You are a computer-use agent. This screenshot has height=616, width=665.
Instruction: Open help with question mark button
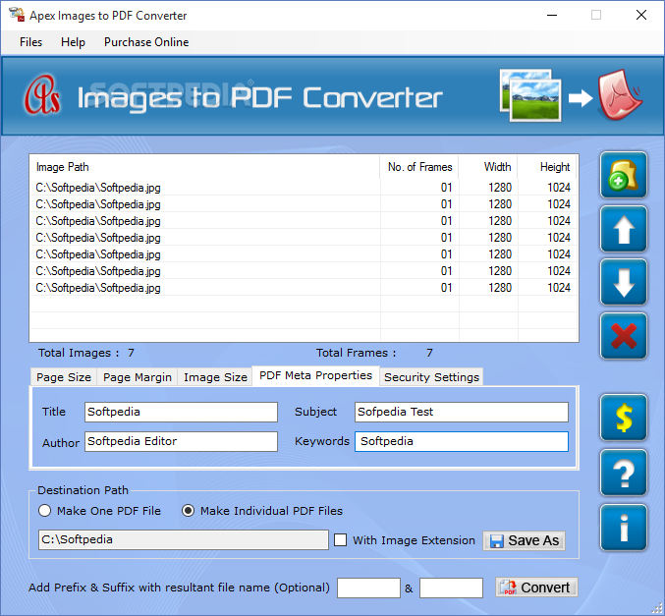624,473
